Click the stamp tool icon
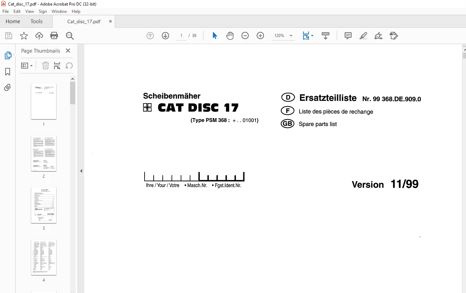 click(x=394, y=36)
